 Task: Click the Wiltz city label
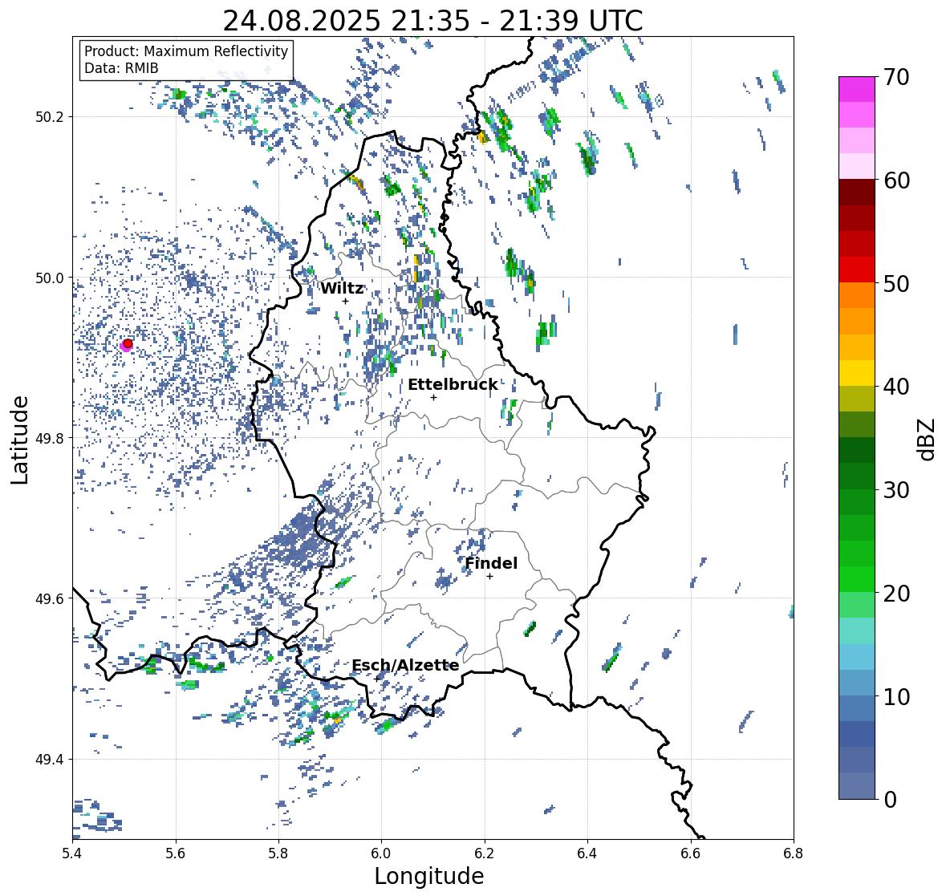(x=342, y=288)
